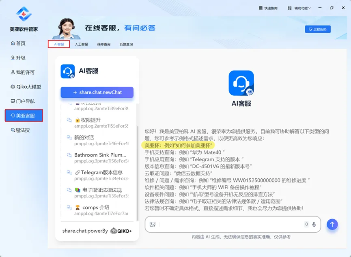Click the 远程协助 button
Screen dimensions: 351x257
click(317, 29)
